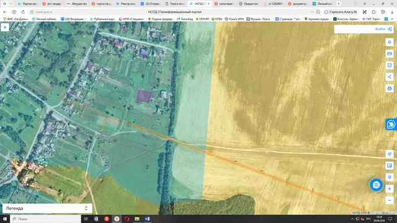Screen dimensions: 397x223
Task: Switch to the ртс тендер tab
Action: 52,4
